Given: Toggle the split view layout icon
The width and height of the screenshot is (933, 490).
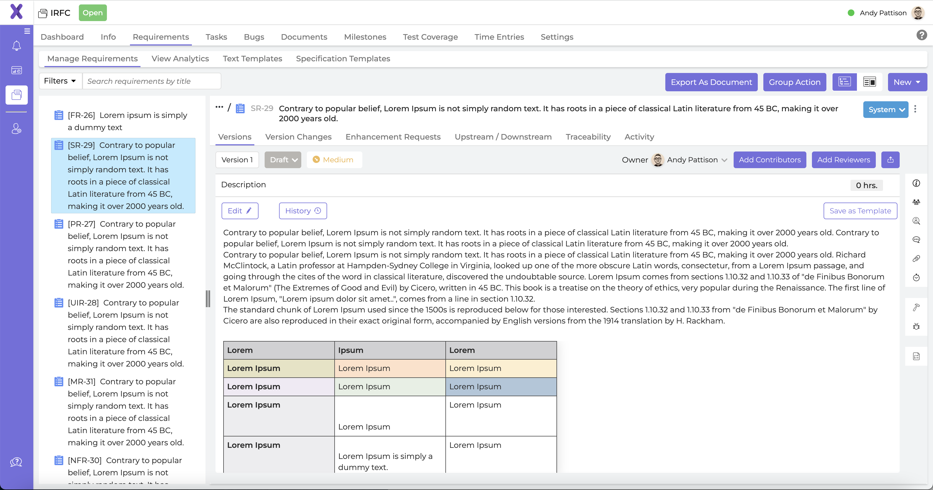Looking at the screenshot, I should tap(870, 82).
